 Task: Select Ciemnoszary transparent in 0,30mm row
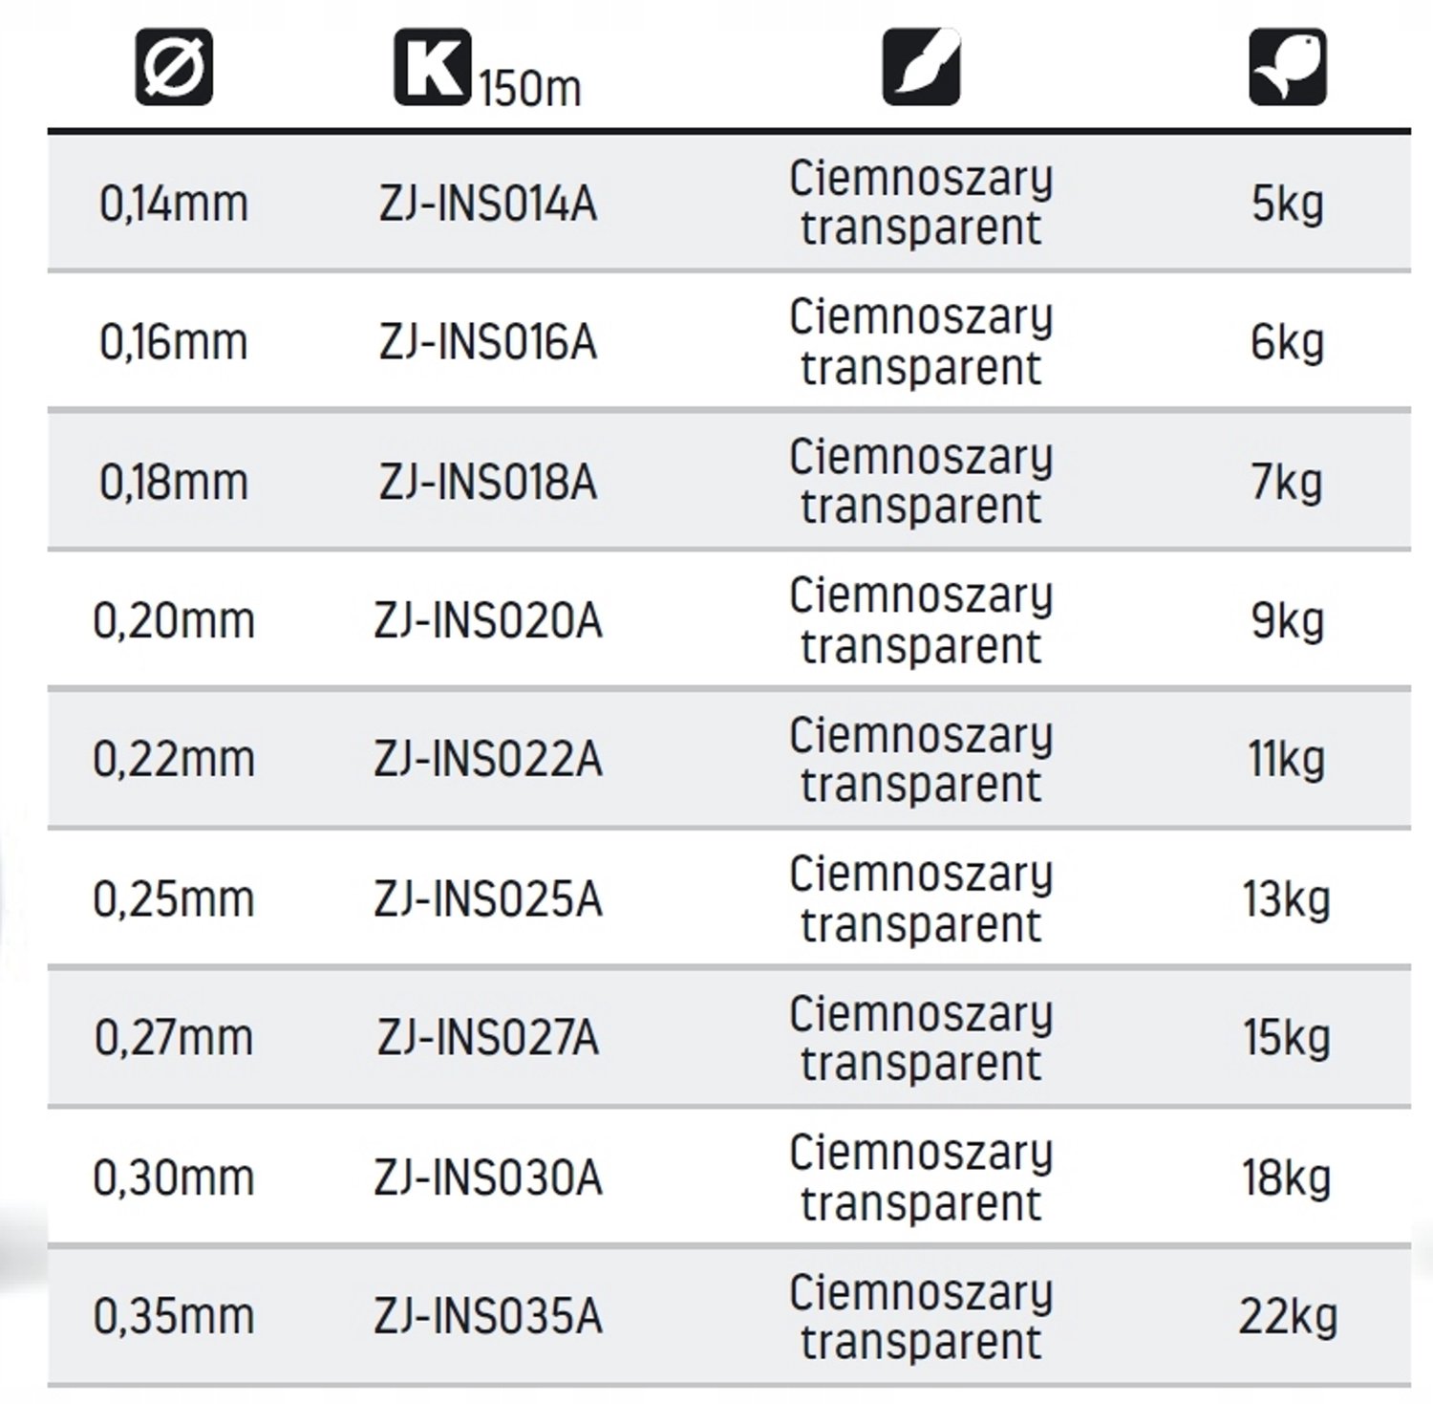coord(921,1177)
